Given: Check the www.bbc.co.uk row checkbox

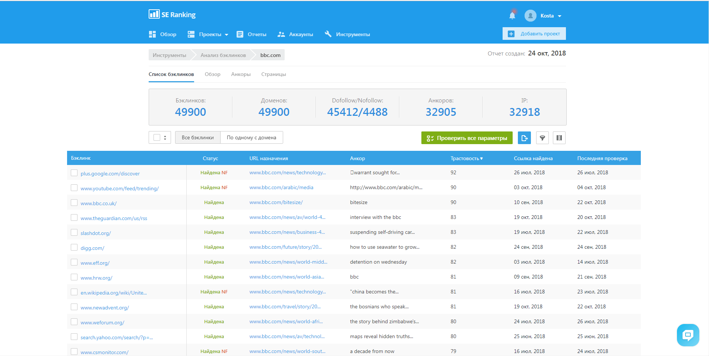Looking at the screenshot, I should [74, 203].
